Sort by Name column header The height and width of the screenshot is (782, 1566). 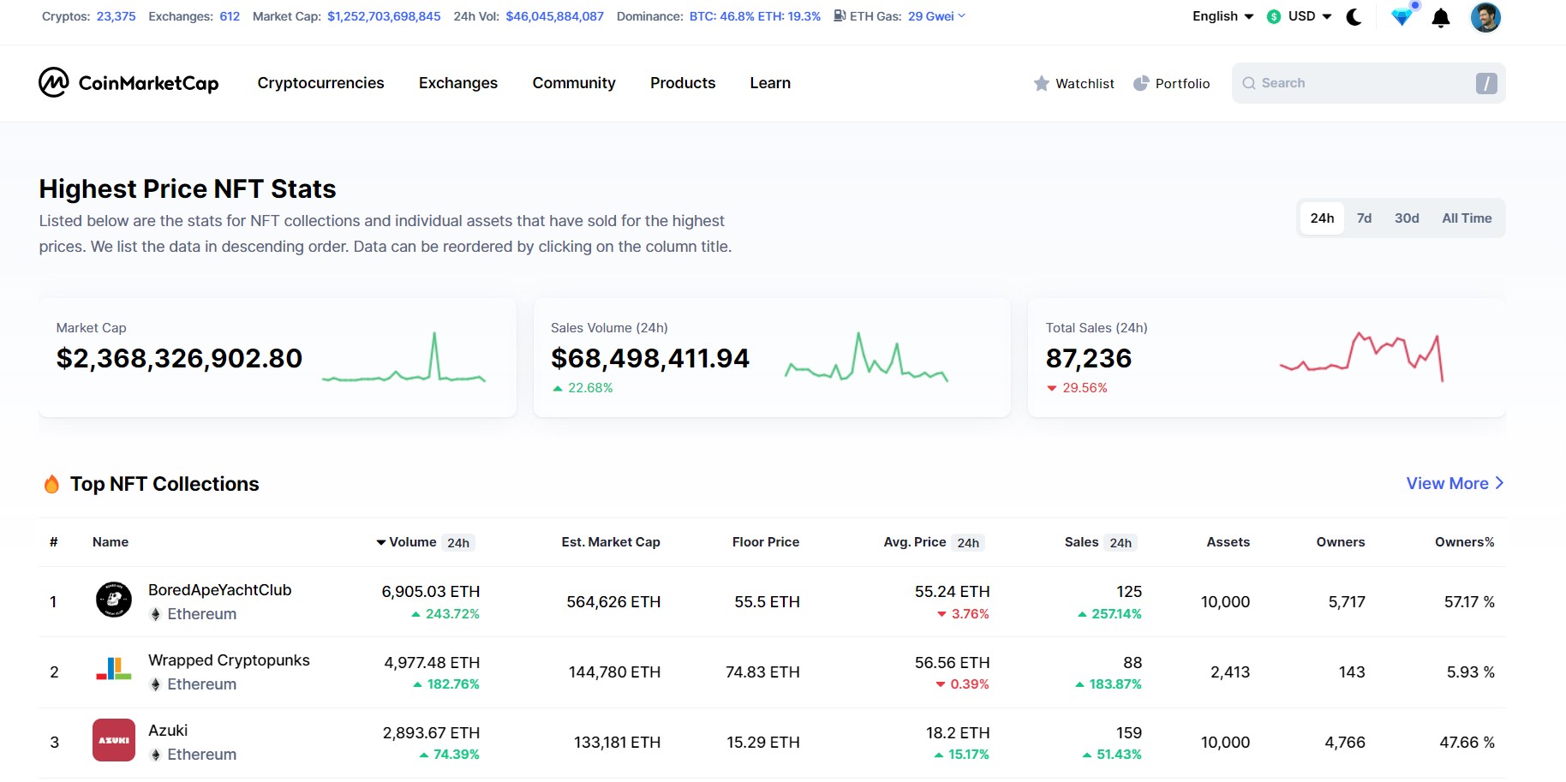pos(111,542)
